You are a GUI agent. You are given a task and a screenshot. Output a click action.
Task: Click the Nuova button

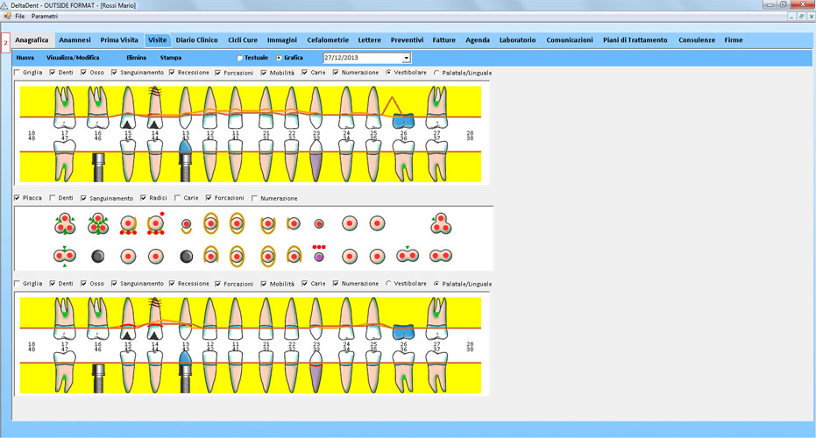point(25,58)
